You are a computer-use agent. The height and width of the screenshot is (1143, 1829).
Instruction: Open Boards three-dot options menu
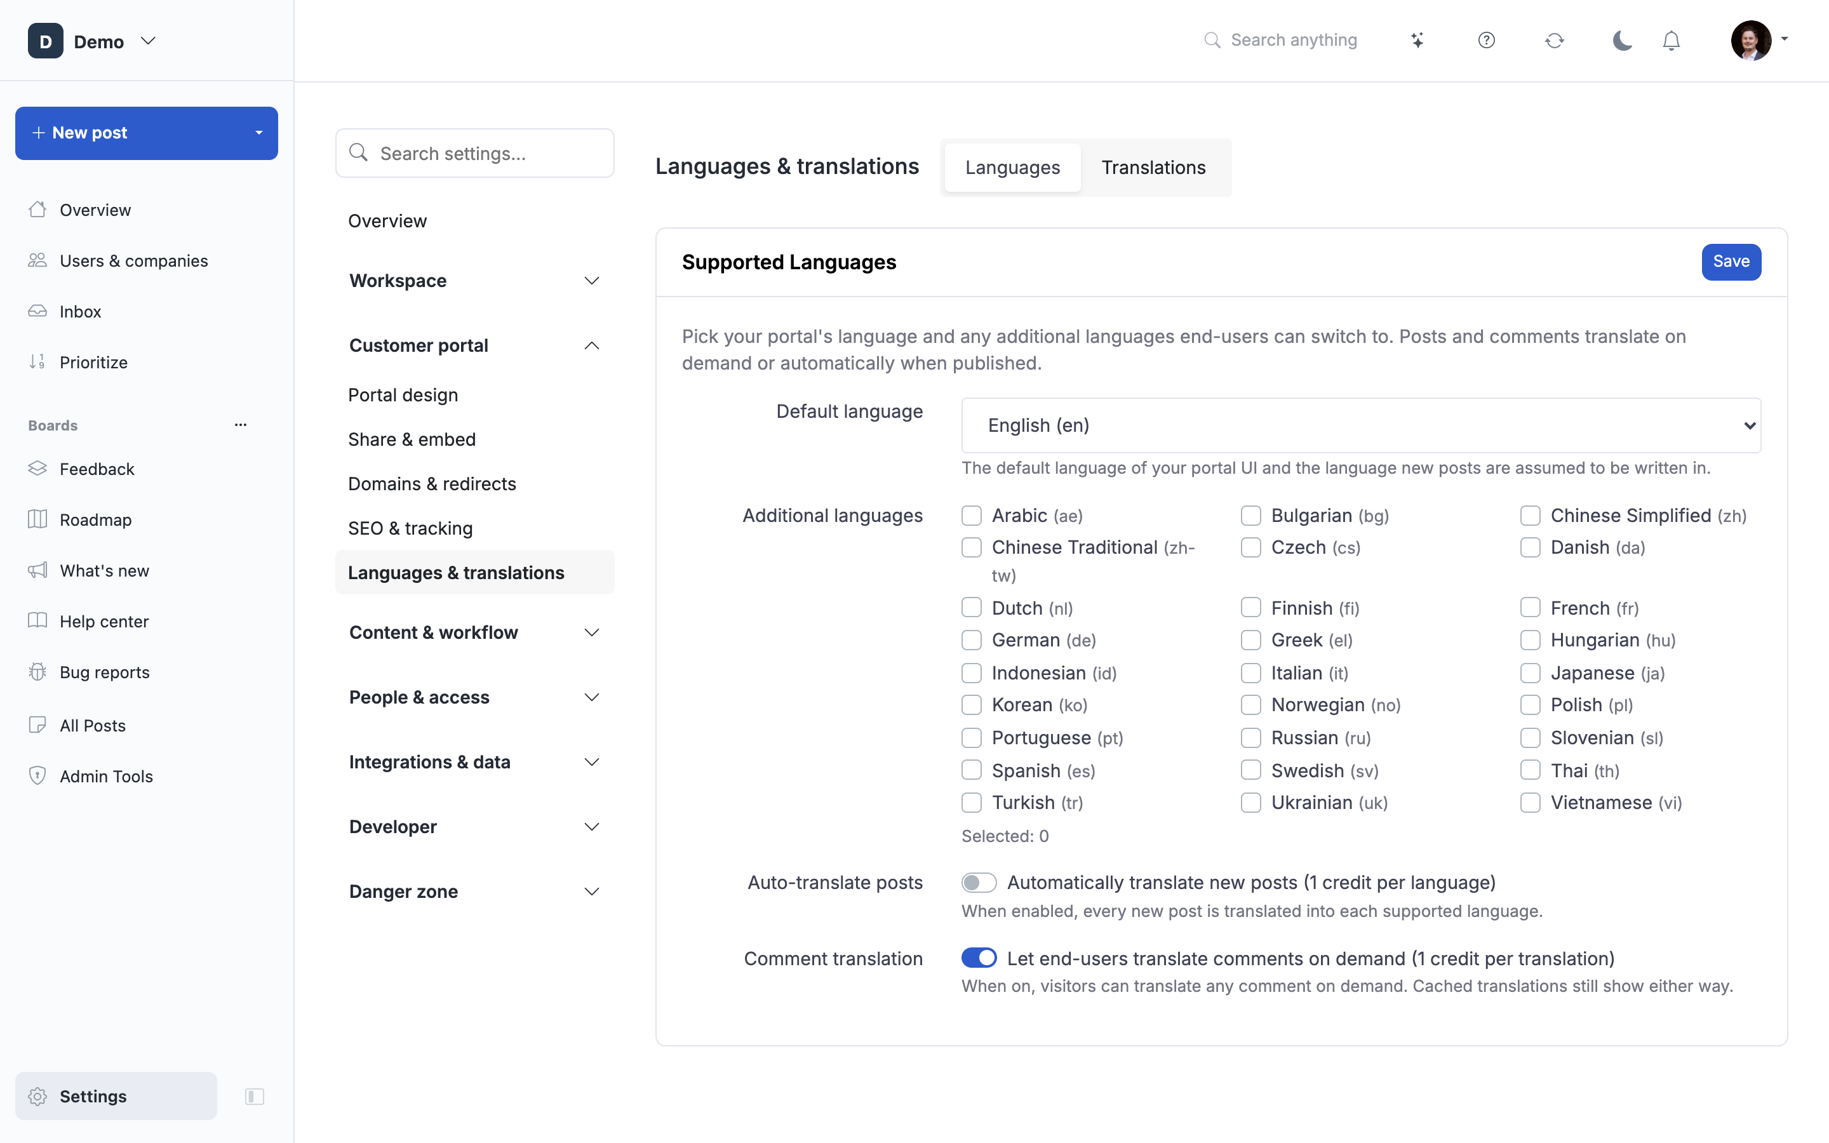pyautogui.click(x=240, y=425)
